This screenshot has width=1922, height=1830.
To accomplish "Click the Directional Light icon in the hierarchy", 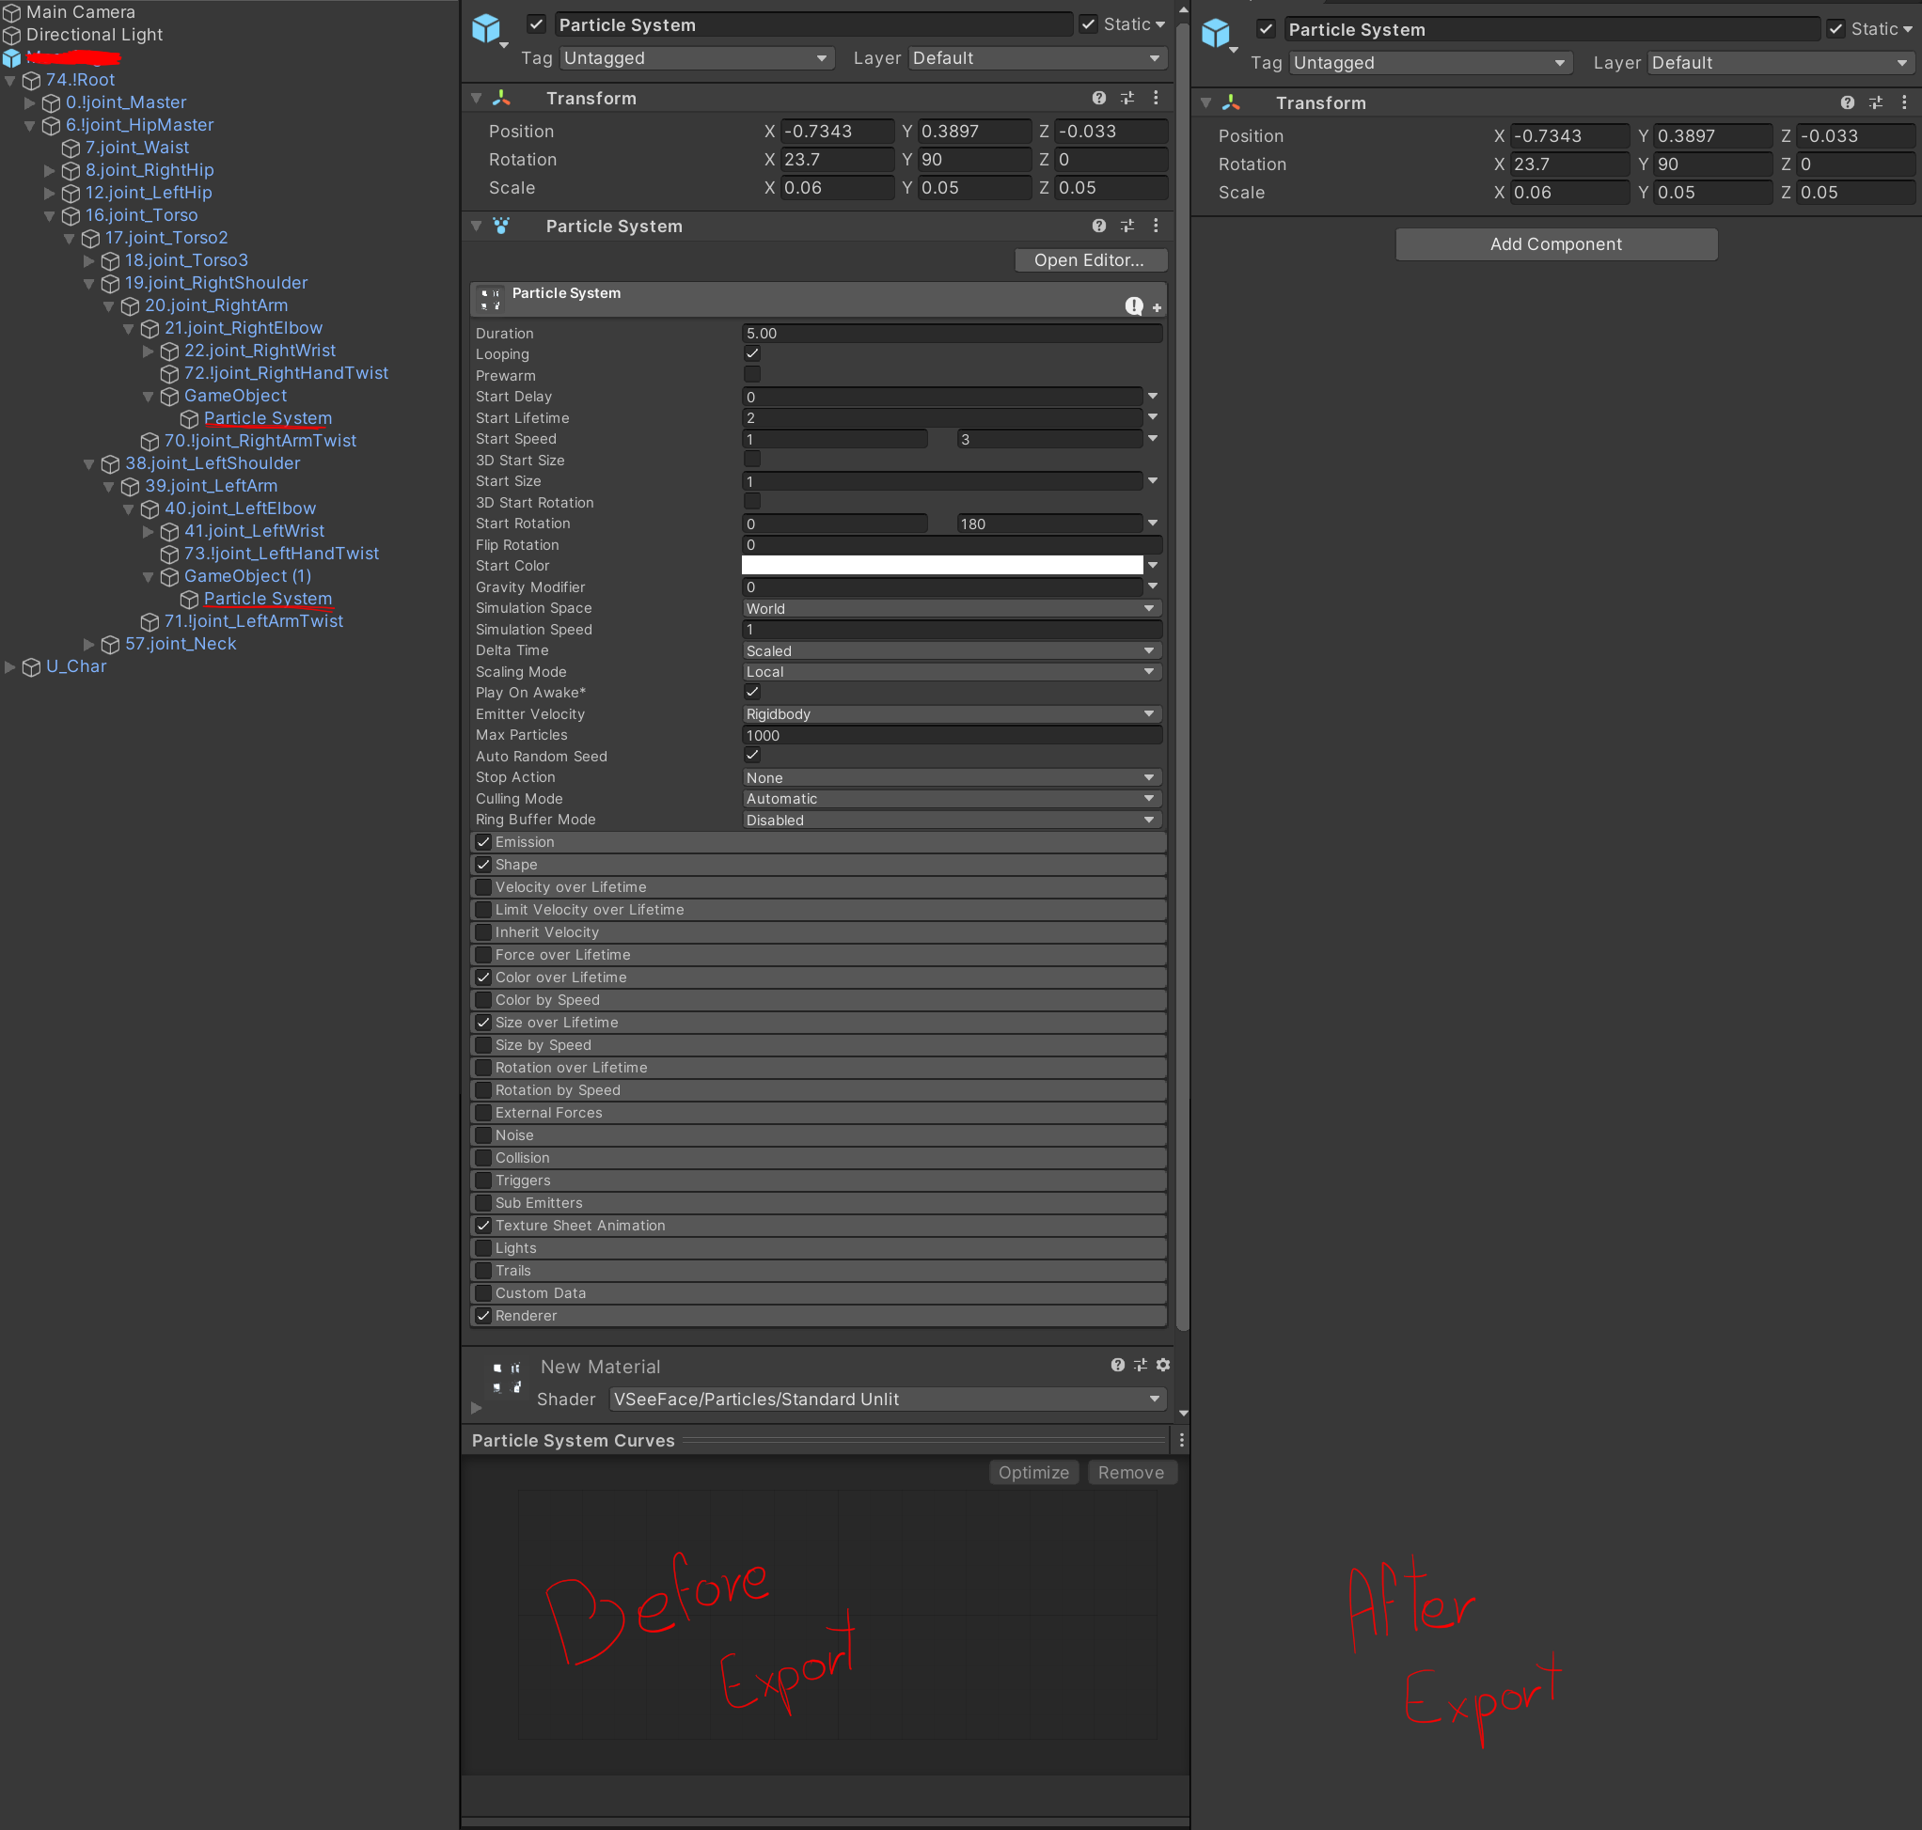I will pos(11,34).
